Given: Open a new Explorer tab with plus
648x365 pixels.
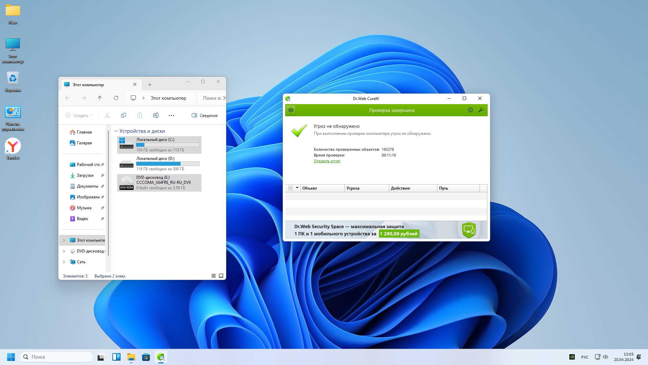Looking at the screenshot, I should tap(150, 84).
